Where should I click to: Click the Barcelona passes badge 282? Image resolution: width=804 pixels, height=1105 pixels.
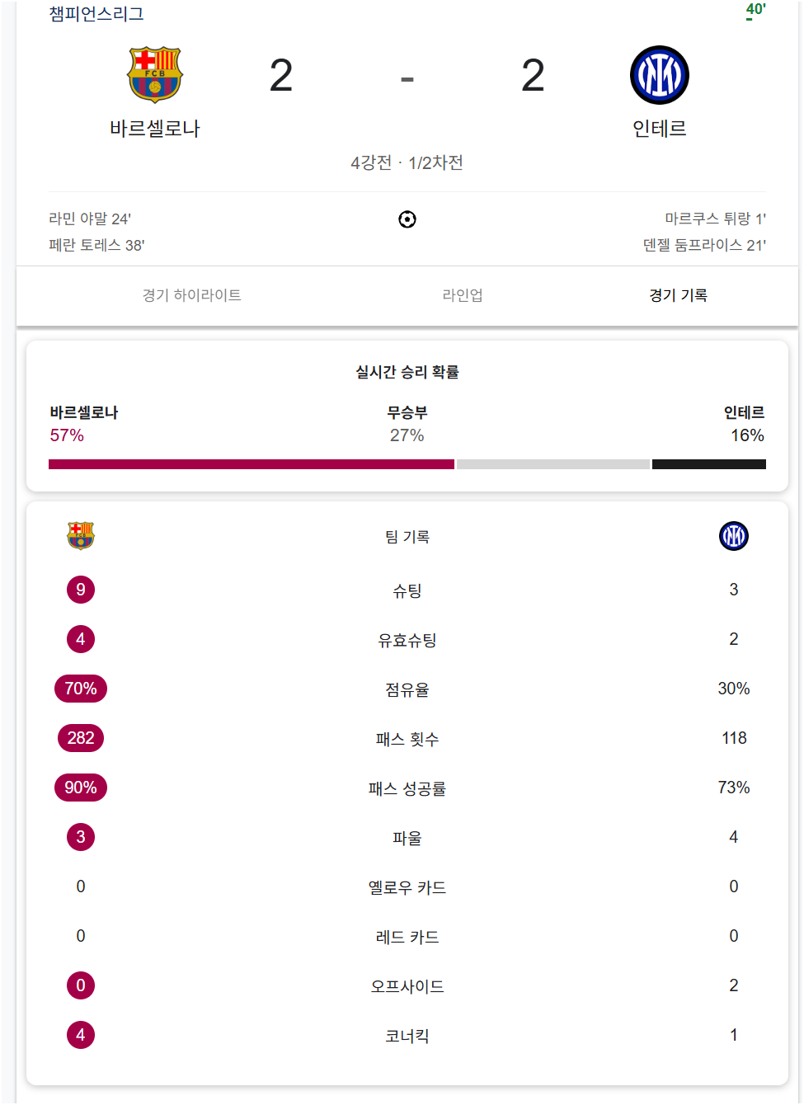click(x=81, y=738)
